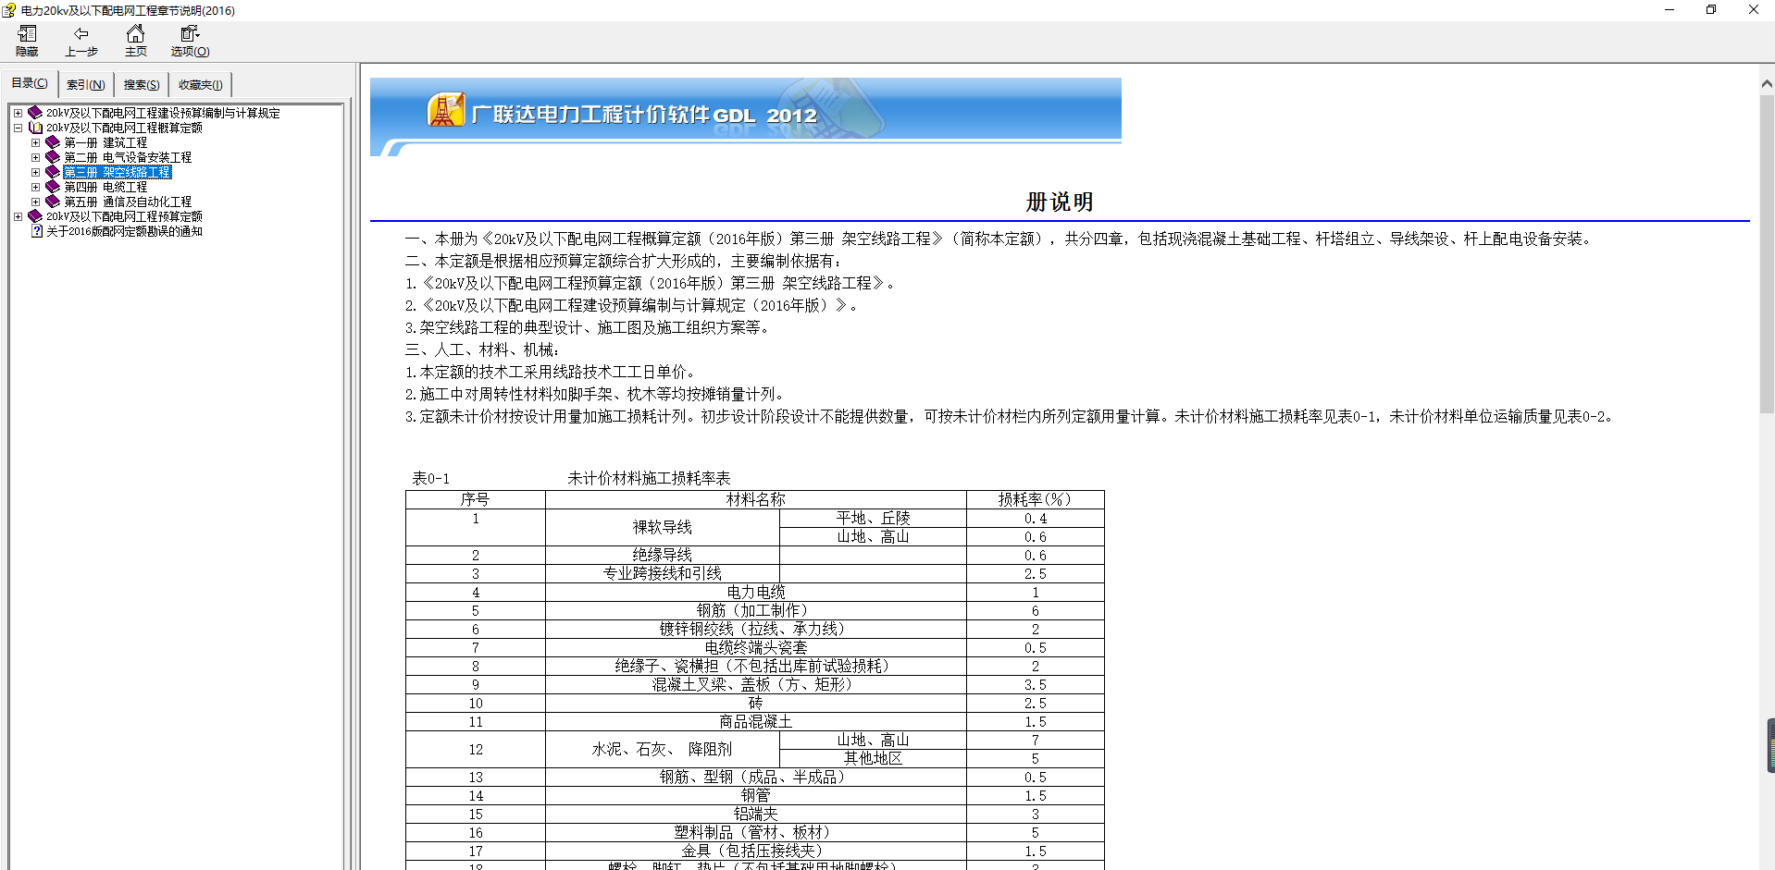Select 第一册 建筑工程 tree item
The image size is (1775, 870).
(x=106, y=142)
